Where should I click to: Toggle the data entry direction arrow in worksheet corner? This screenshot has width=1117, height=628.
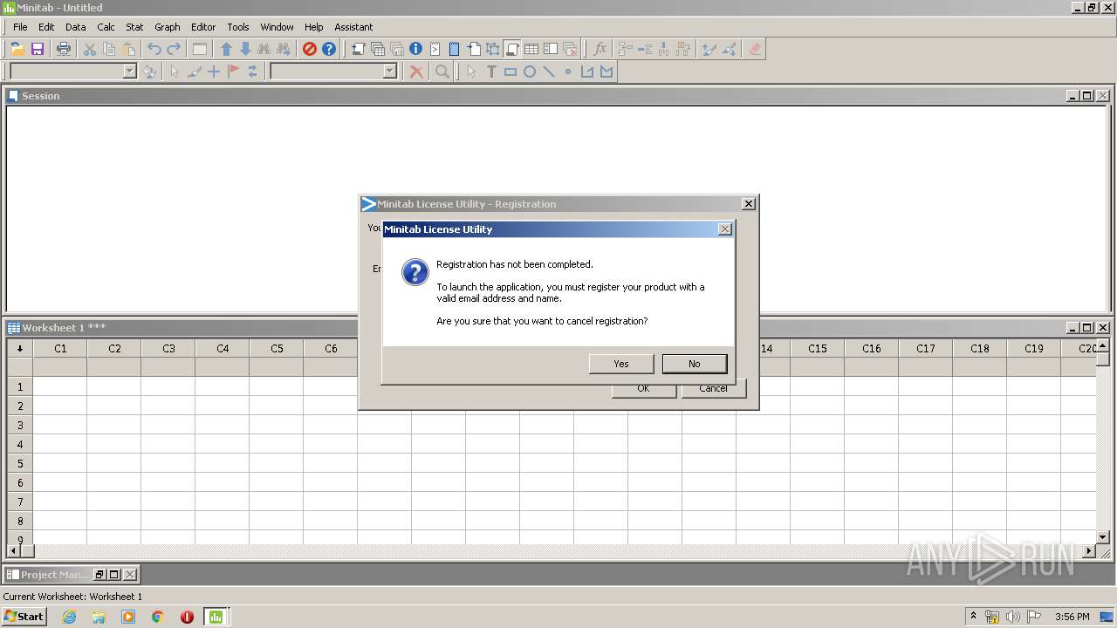coord(20,348)
